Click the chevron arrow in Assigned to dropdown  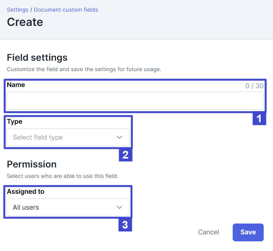[119, 207]
